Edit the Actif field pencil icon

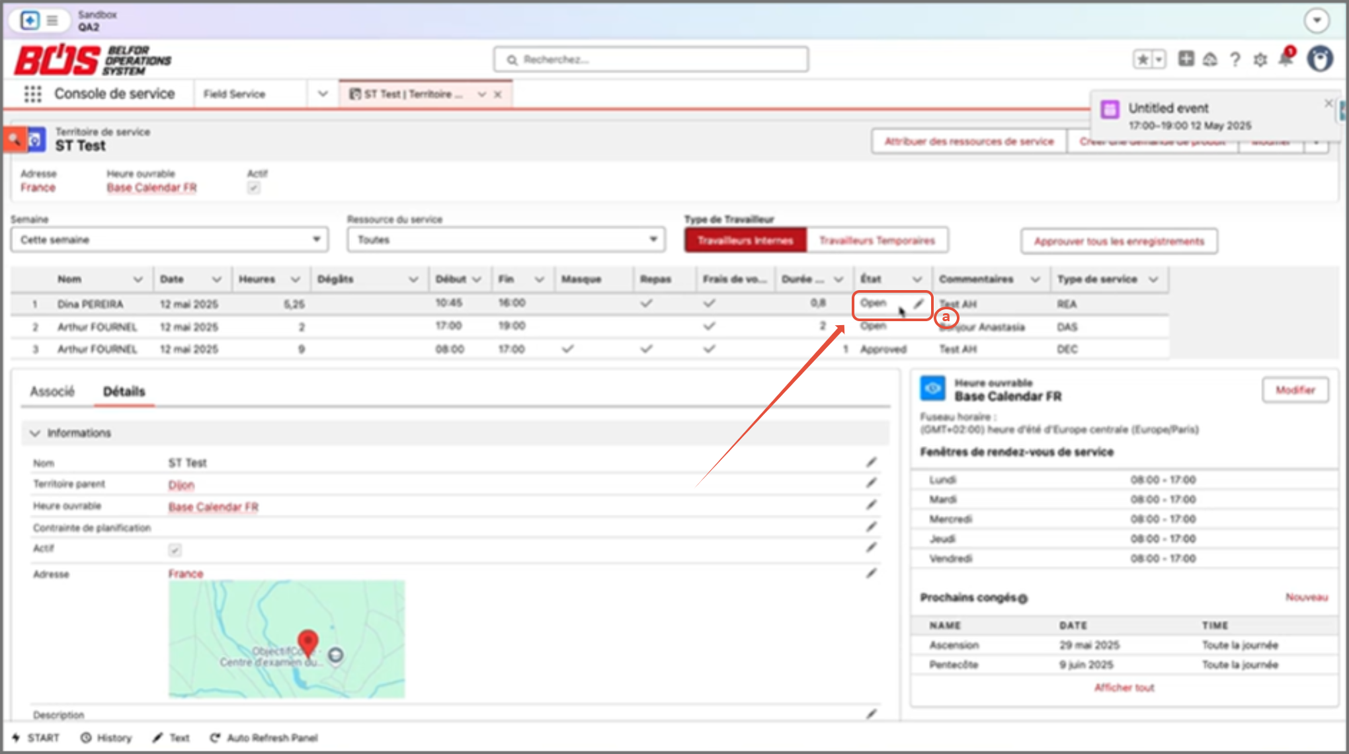pos(872,547)
